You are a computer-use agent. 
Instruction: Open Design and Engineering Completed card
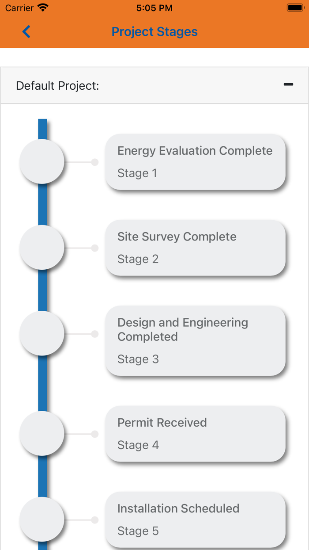click(195, 340)
